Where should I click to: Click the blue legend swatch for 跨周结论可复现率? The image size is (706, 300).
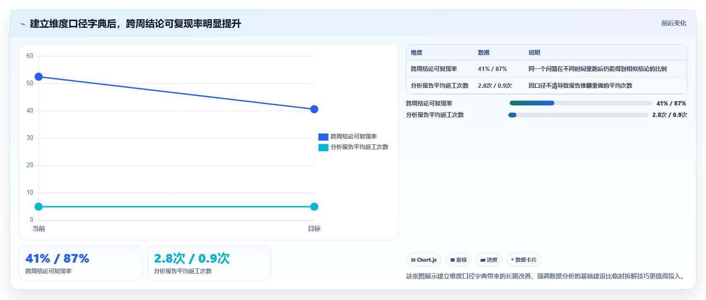[323, 137]
